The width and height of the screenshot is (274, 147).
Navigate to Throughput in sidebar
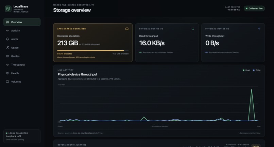tap(22, 65)
